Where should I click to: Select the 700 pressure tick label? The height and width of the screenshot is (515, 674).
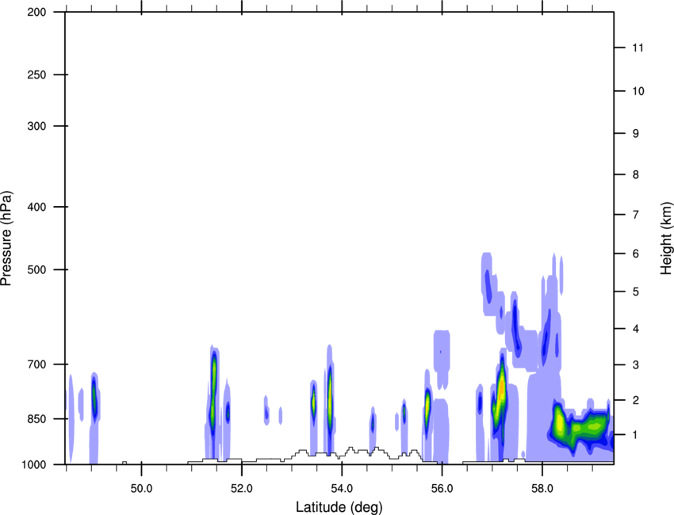(36, 364)
